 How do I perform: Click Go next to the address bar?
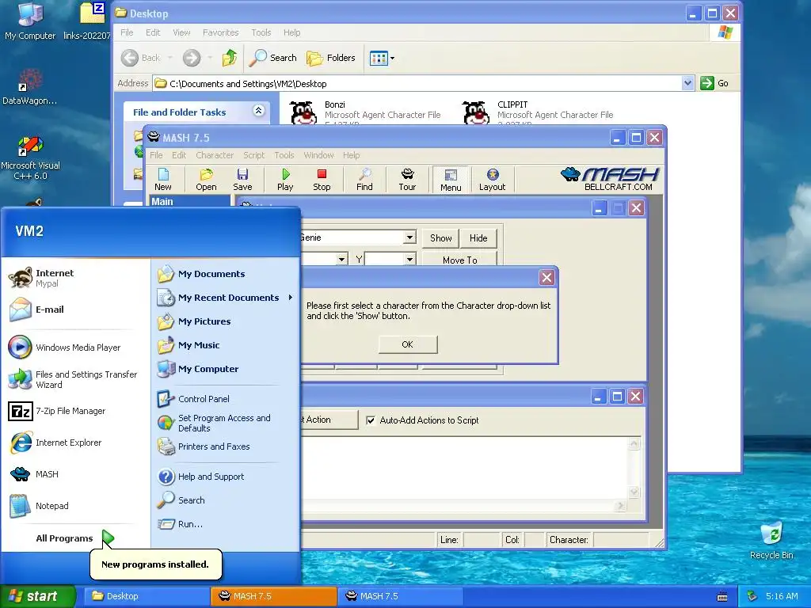point(715,83)
